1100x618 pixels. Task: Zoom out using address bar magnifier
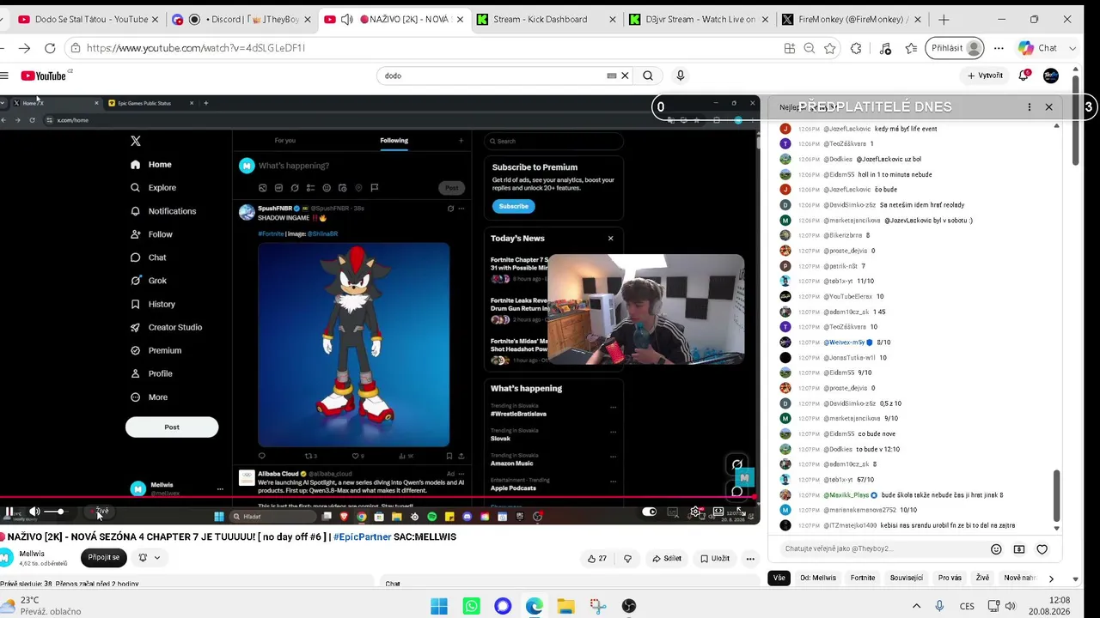tap(810, 48)
